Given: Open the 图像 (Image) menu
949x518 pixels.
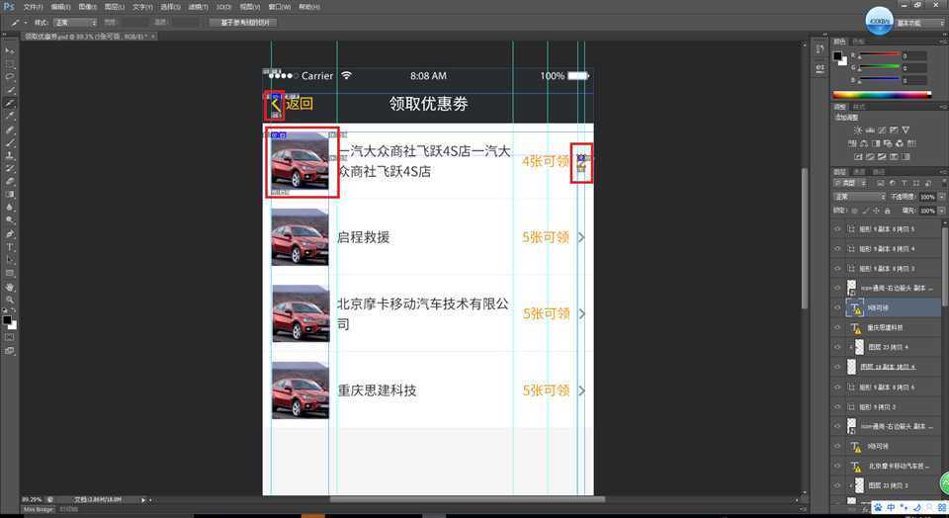Looking at the screenshot, I should [87, 7].
